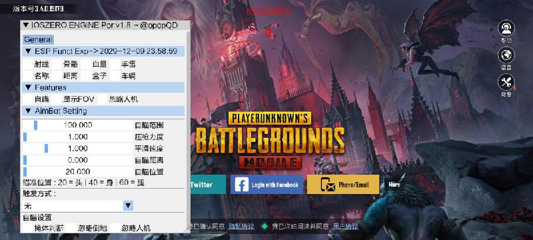
Task: Enable the 自瞄 checkbox under Features
Action: point(28,99)
